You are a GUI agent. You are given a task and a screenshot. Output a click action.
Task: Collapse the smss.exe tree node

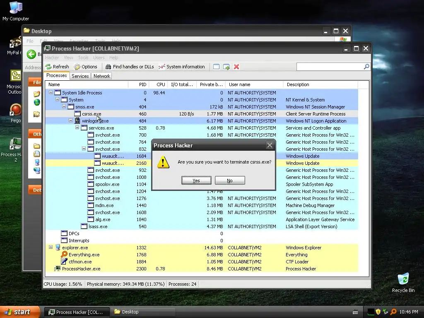point(64,106)
